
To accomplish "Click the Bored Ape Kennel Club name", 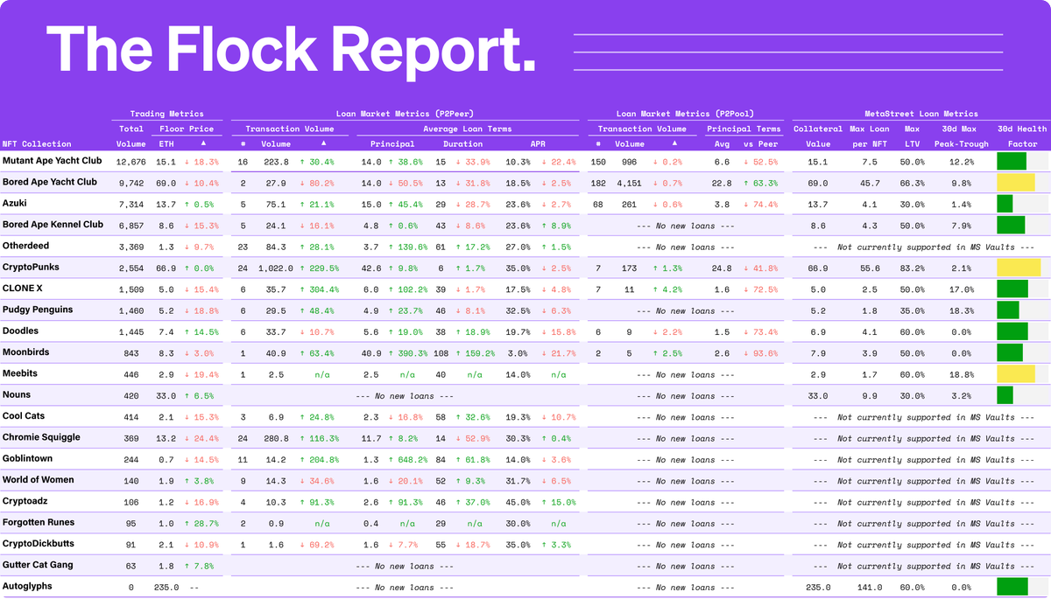I will (53, 225).
